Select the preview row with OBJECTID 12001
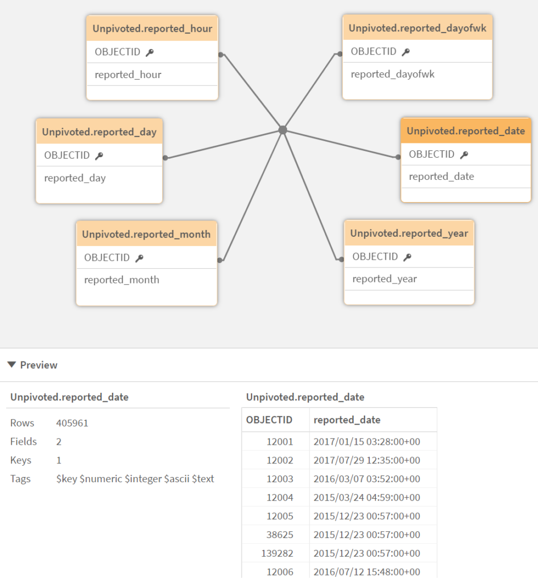 coord(340,441)
